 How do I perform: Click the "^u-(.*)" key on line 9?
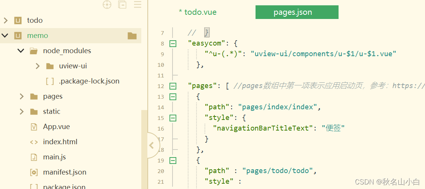tap(223, 54)
